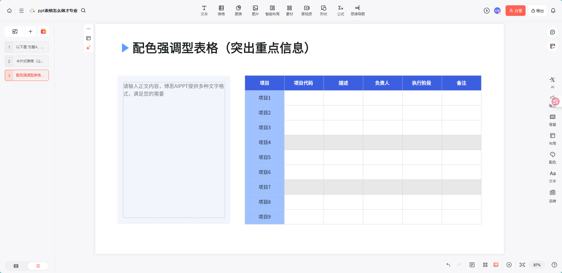Select slide 2 卡片式表格 thumbnail
The height and width of the screenshot is (273, 562).
[x=27, y=61]
